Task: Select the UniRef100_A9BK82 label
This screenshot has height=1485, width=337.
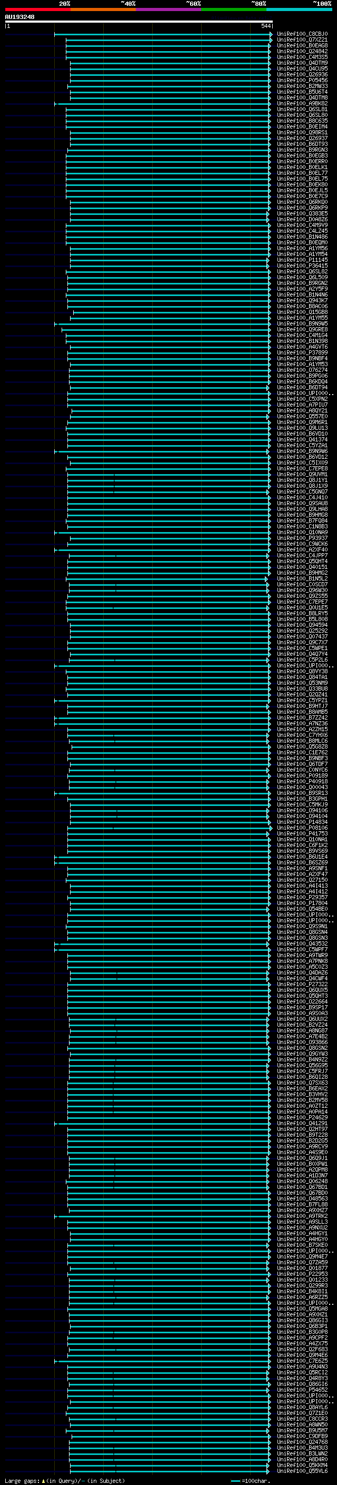Action: click(302, 104)
